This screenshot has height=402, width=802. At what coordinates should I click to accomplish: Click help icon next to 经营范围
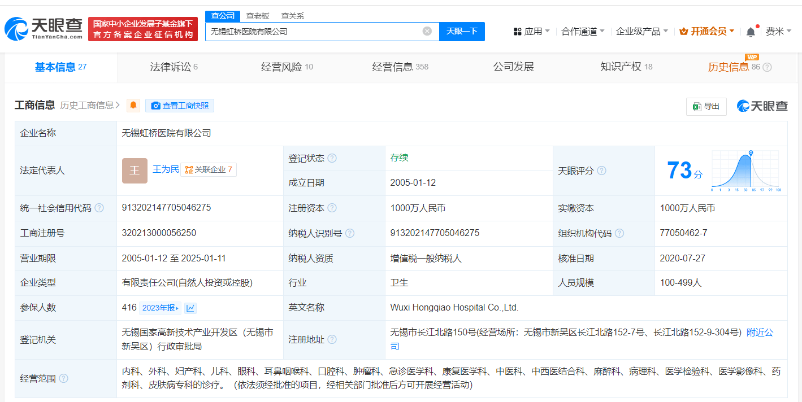click(x=63, y=378)
